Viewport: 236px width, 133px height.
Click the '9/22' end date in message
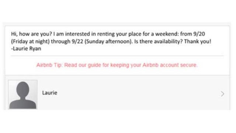click(77, 41)
